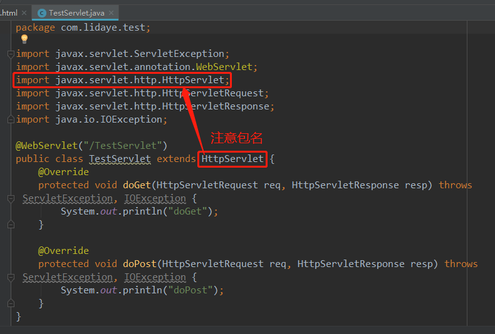Click fold-end marker beside import java.io.IOException

click(11, 119)
